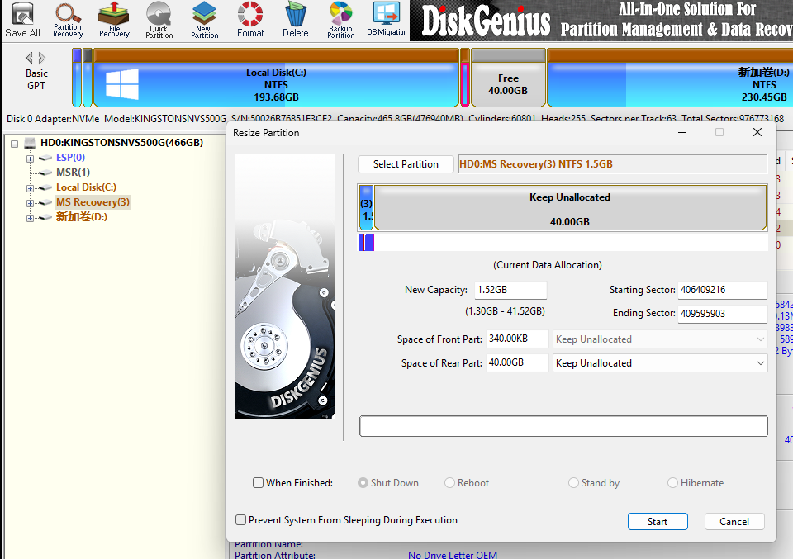Start OS Migration from toolbar
This screenshot has height=559, width=793.
(387, 20)
